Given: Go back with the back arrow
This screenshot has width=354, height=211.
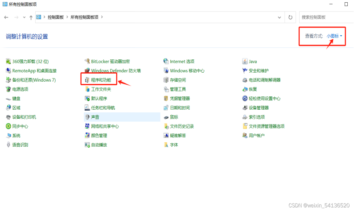Looking at the screenshot, I should pos(6,17).
